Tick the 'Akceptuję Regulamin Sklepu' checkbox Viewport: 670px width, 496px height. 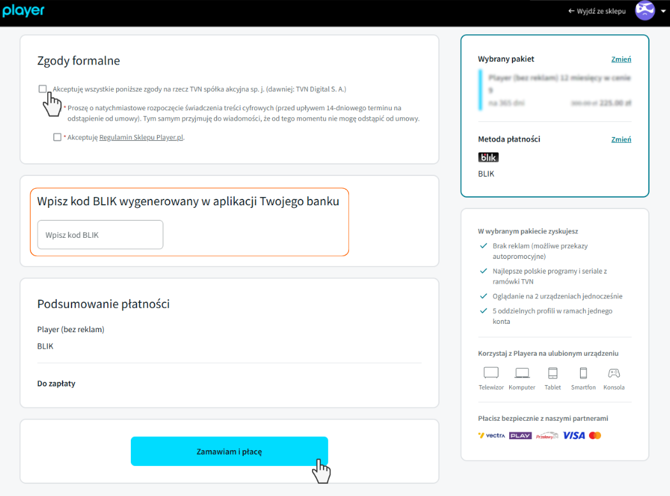[57, 137]
